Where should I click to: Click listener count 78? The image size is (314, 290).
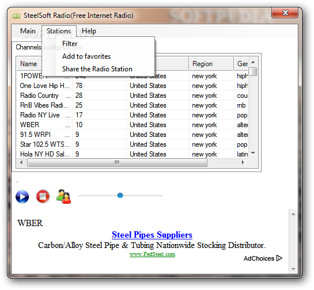coord(79,86)
